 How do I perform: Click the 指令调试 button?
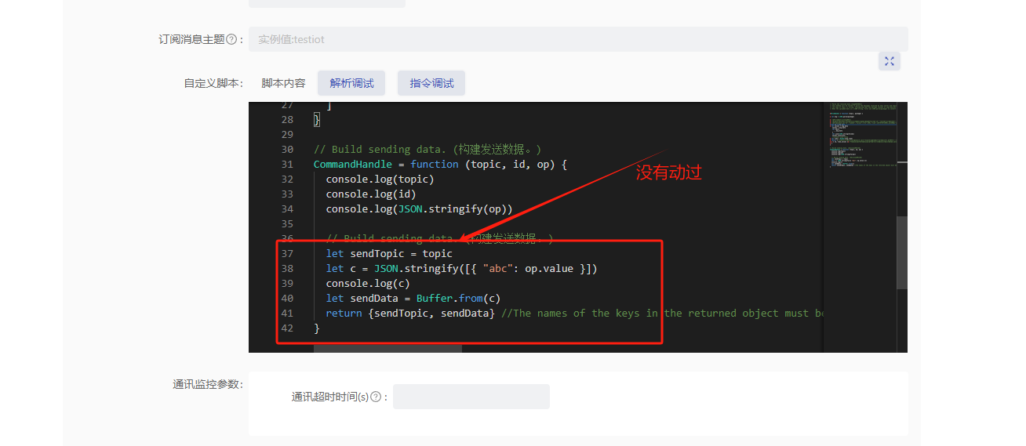(431, 83)
